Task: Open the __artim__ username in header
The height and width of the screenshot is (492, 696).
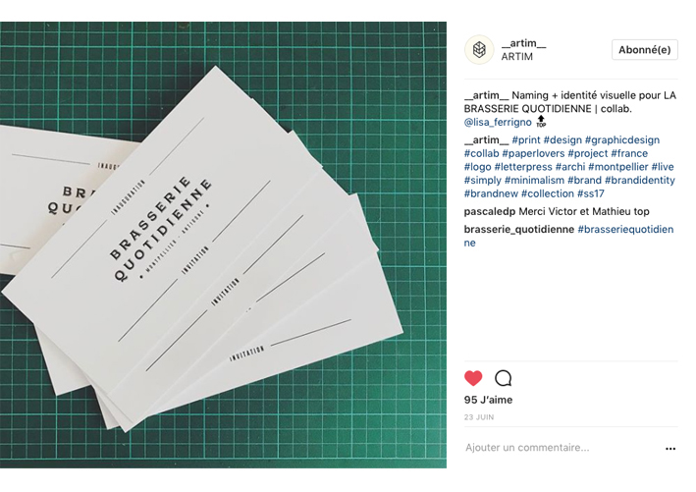Action: 523,43
